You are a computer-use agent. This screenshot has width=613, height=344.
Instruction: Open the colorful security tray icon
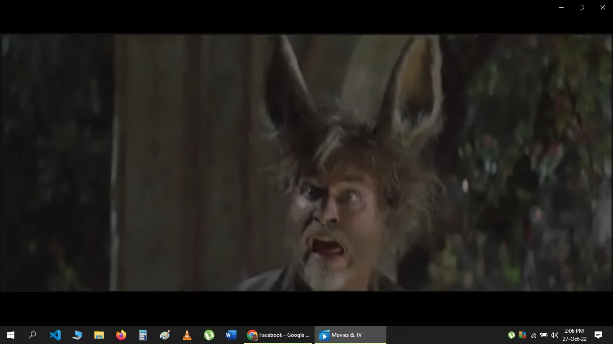point(522,335)
